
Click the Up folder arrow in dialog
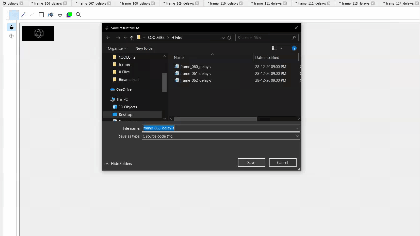[132, 38]
